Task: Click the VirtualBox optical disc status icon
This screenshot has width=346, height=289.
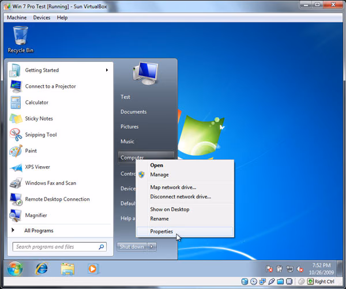Action: tap(254, 282)
